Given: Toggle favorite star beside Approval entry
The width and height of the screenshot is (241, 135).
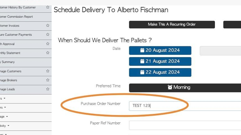Looking at the screenshot, I should (x=48, y=44).
